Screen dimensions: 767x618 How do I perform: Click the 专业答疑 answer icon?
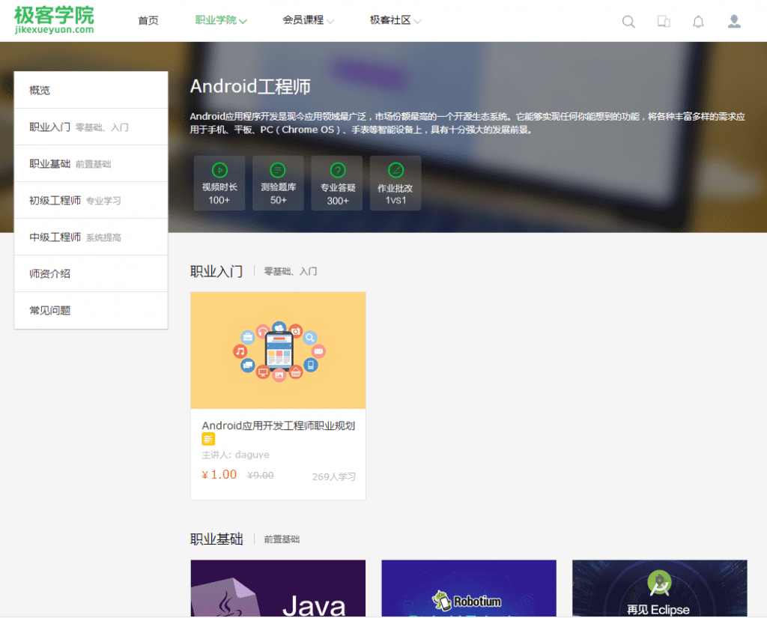click(x=336, y=170)
